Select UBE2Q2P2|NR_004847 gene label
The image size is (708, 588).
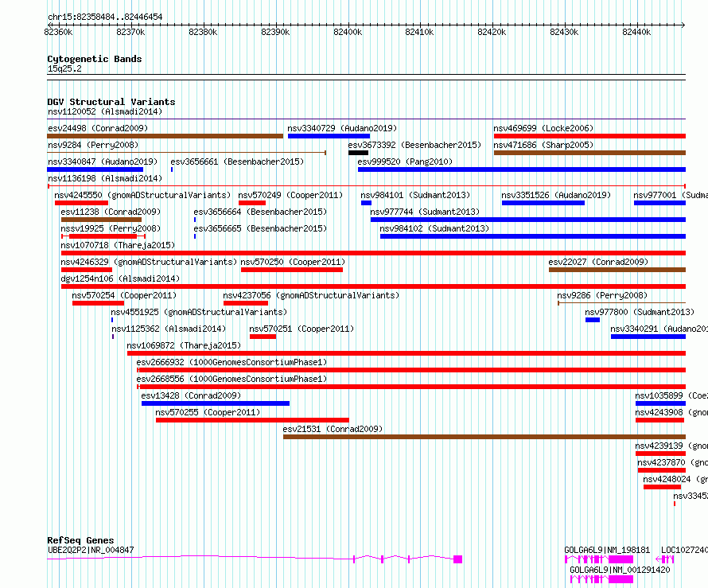[91, 550]
